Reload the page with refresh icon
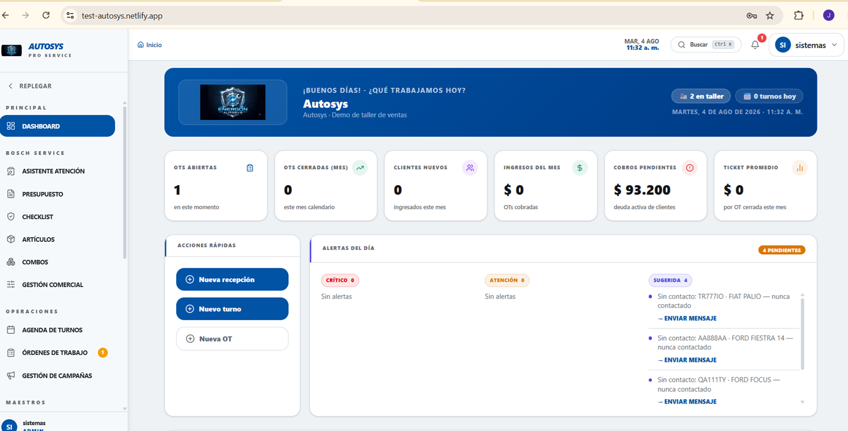 tap(46, 15)
